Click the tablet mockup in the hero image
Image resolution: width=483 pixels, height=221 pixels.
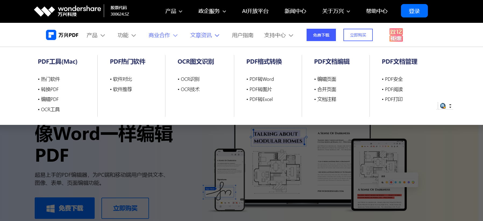tap(379, 174)
